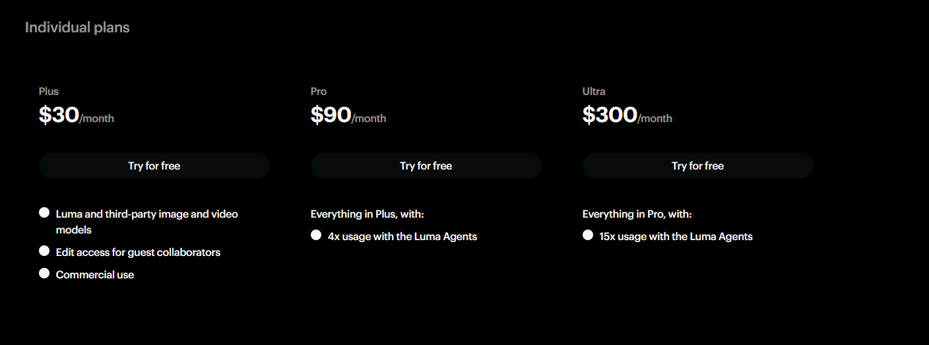The height and width of the screenshot is (345, 929).
Task: Click the bullet icon next to 15x usage
Action: coord(588,235)
